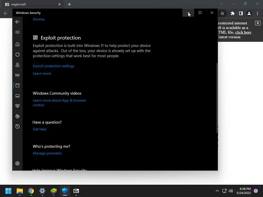Toggle Chrome side panel icon
This screenshot has width=263, height=197.
coord(241,13)
